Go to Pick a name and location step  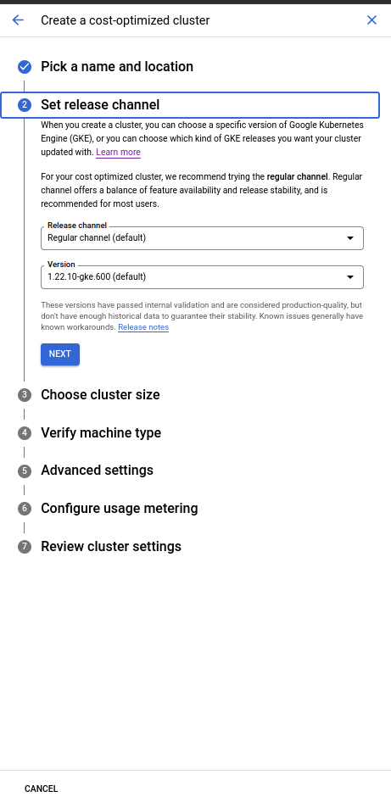117,67
